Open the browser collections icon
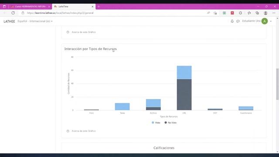The width and height of the screenshot is (279, 157). 257,13
